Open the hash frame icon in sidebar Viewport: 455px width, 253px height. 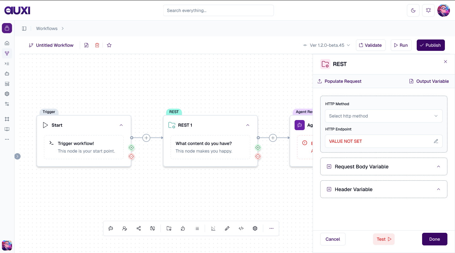pyautogui.click(x=7, y=119)
